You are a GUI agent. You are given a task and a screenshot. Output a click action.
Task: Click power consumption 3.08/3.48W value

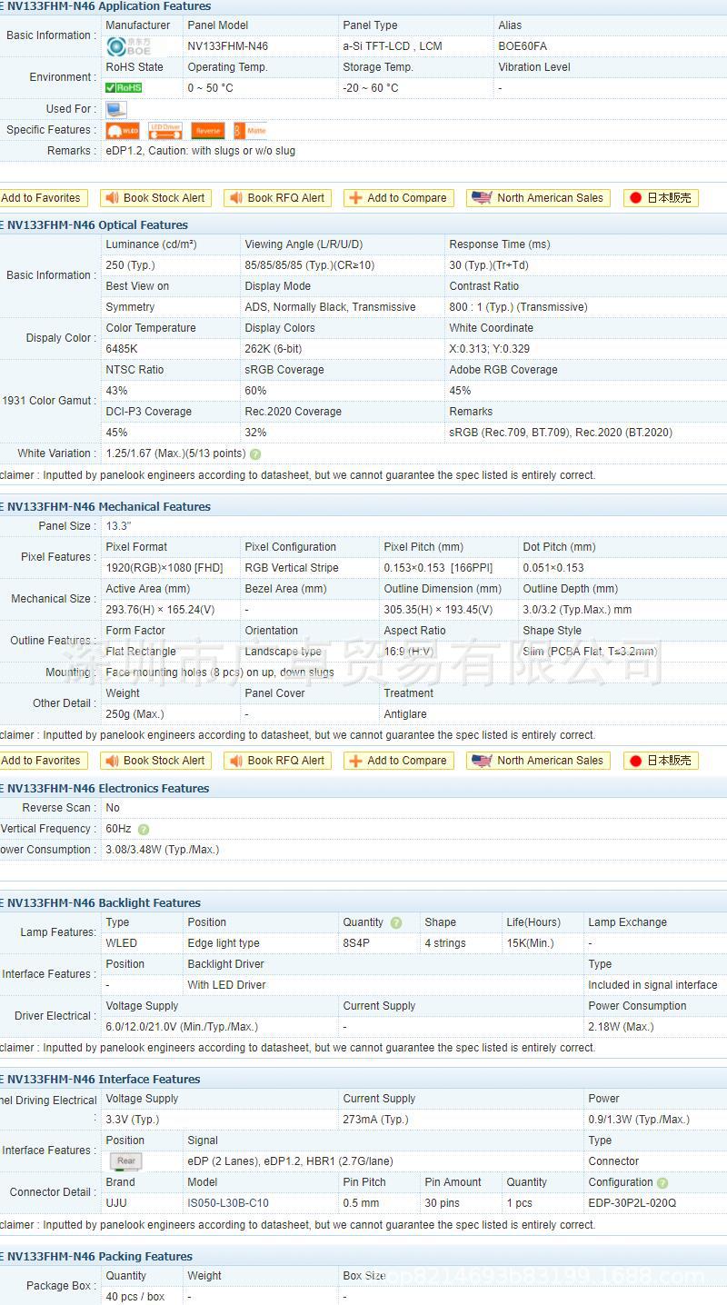[x=162, y=850]
